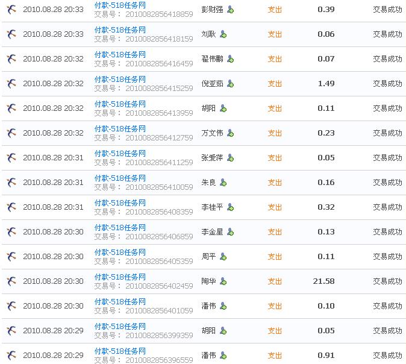Screen dimensions: 406x364
Task: Open 付款-518任务网 link for 21.58 payment
Action: coord(120,277)
